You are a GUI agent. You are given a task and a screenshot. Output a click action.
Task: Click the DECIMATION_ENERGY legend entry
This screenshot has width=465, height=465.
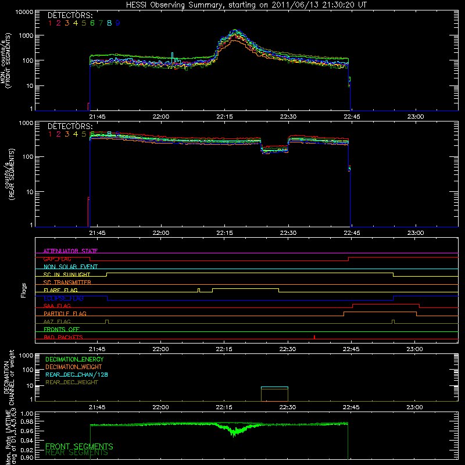click(x=74, y=359)
